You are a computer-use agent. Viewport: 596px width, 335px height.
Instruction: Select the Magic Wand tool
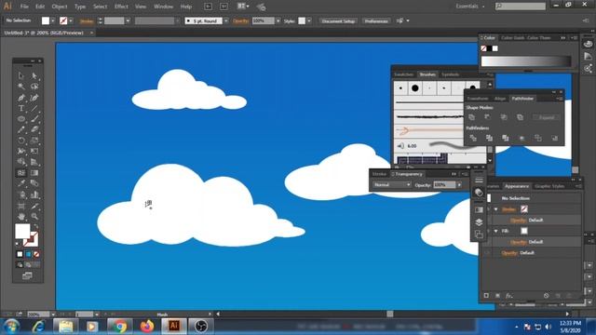(20, 87)
